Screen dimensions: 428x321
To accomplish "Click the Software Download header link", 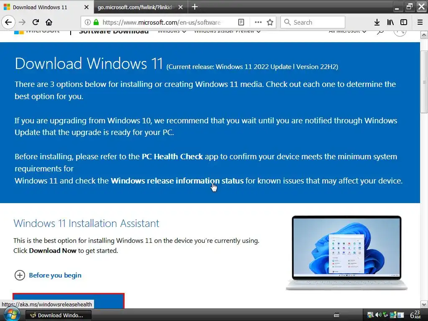I will (114, 32).
